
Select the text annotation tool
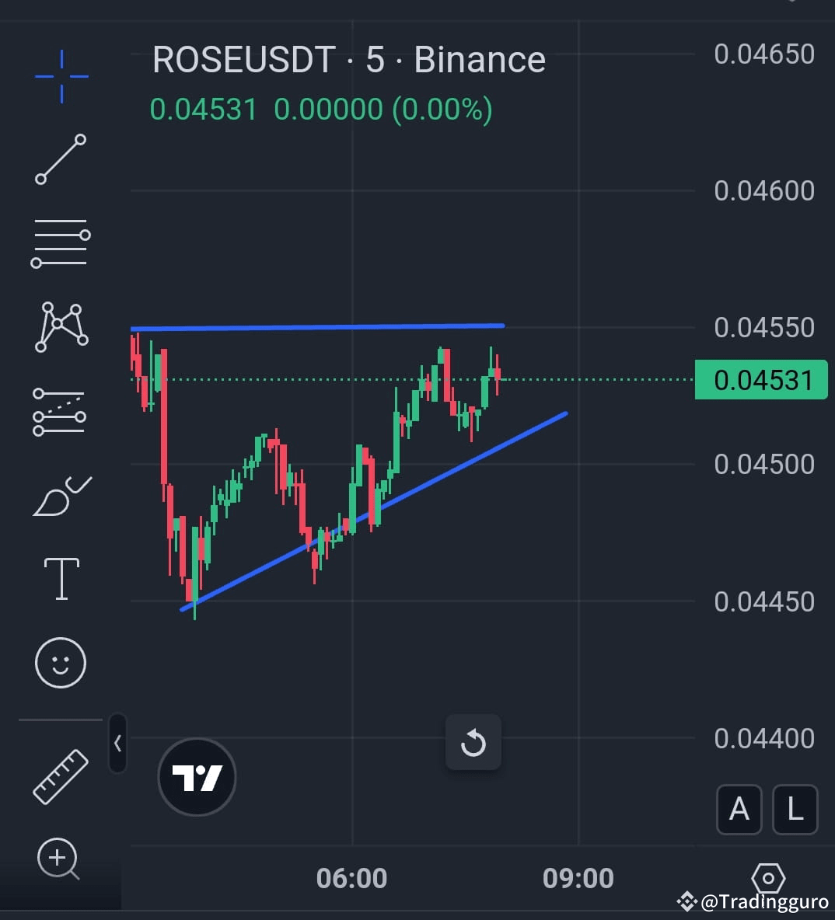[61, 577]
